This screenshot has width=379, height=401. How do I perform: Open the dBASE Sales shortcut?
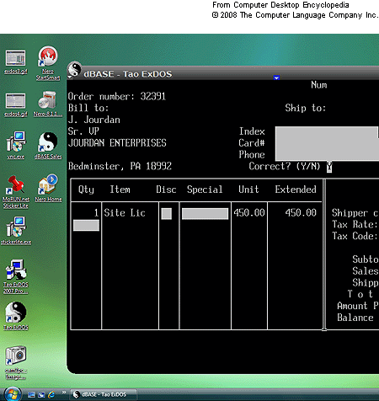tap(48, 146)
